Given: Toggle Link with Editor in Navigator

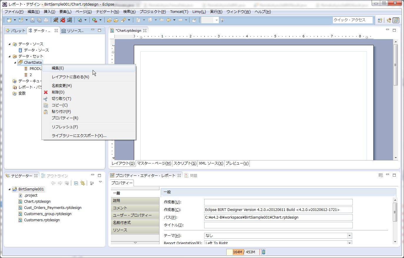Looking at the screenshot, I should click(x=83, y=183).
